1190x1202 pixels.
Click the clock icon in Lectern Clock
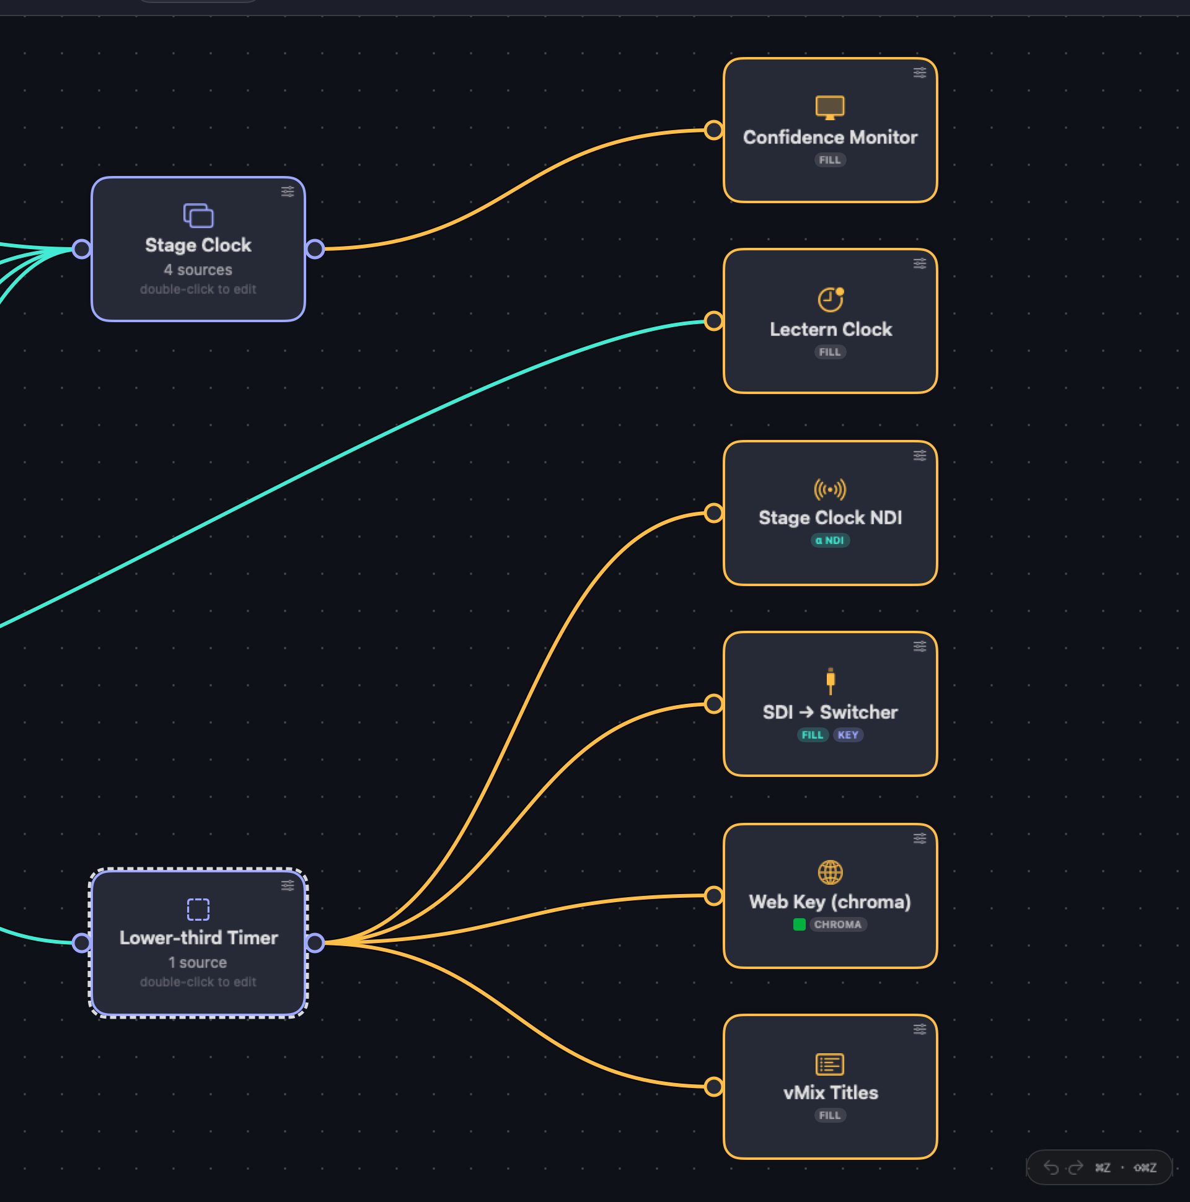[831, 299]
